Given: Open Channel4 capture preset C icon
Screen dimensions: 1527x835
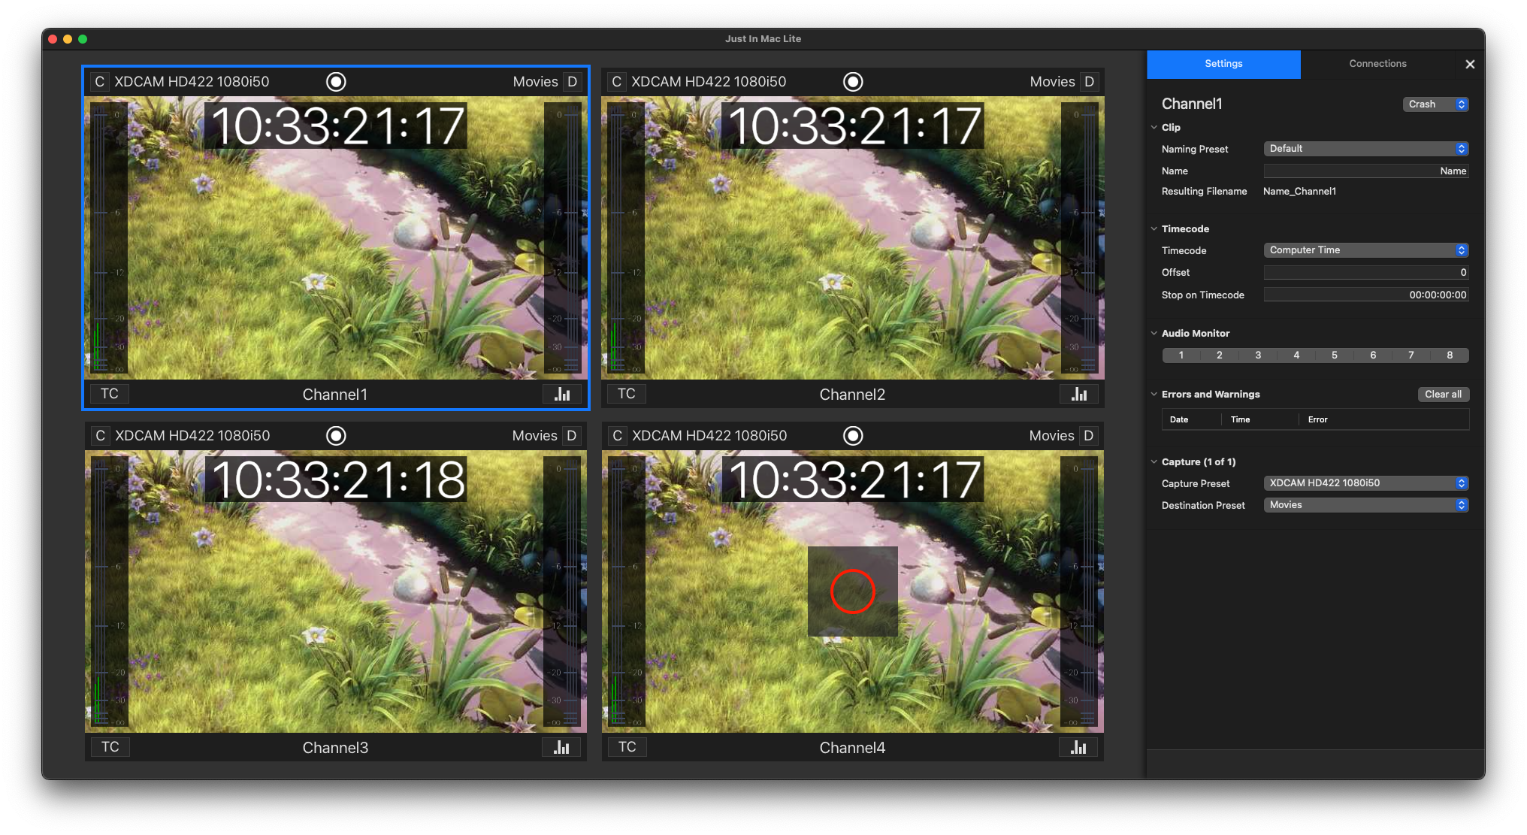Looking at the screenshot, I should pos(617,436).
